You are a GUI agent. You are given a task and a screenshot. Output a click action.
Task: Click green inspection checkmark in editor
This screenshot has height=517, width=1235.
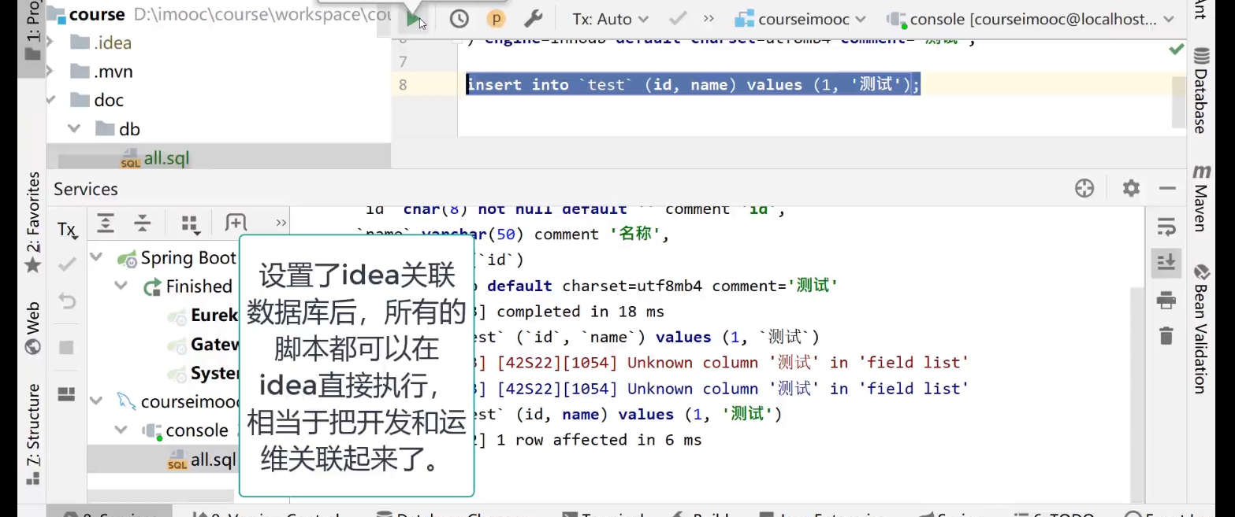click(1177, 49)
